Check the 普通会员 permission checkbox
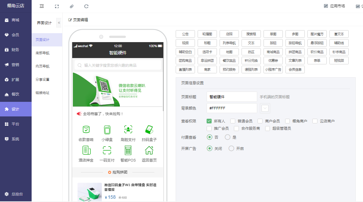Image resolution: width=363 pixels, height=202 pixels. tap(233, 121)
